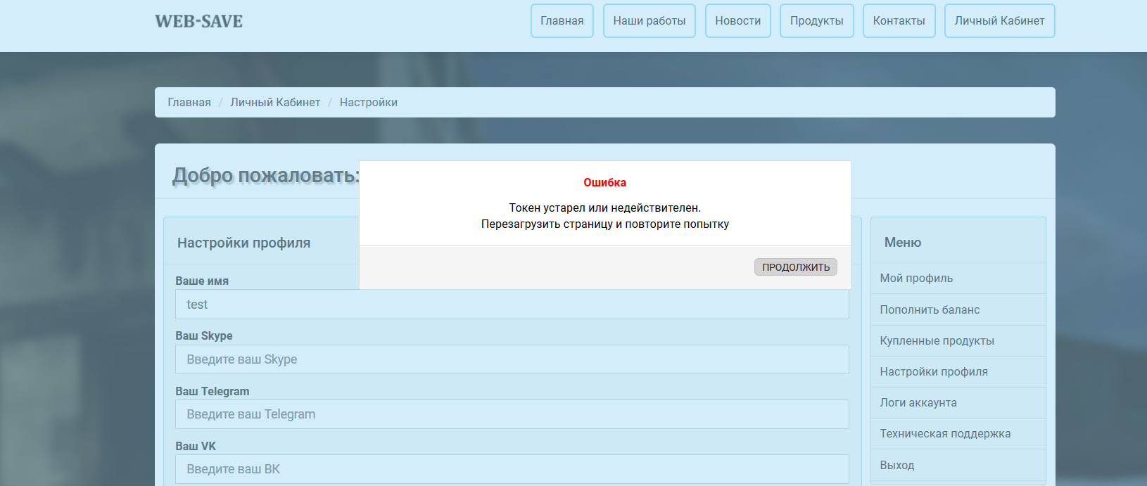This screenshot has width=1147, height=486.
Task: Open Наши работы in top navigation
Action: (x=649, y=21)
